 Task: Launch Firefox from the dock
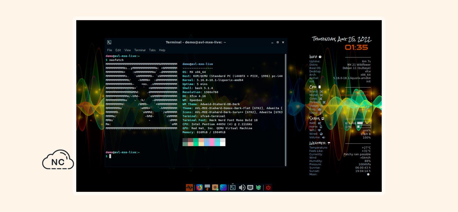199,188
